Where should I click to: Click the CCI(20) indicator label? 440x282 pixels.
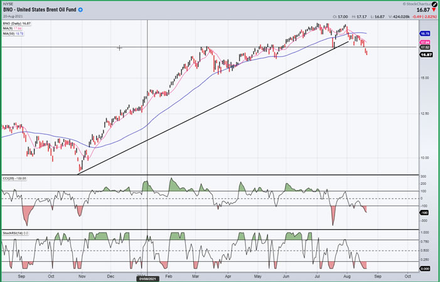point(14,179)
